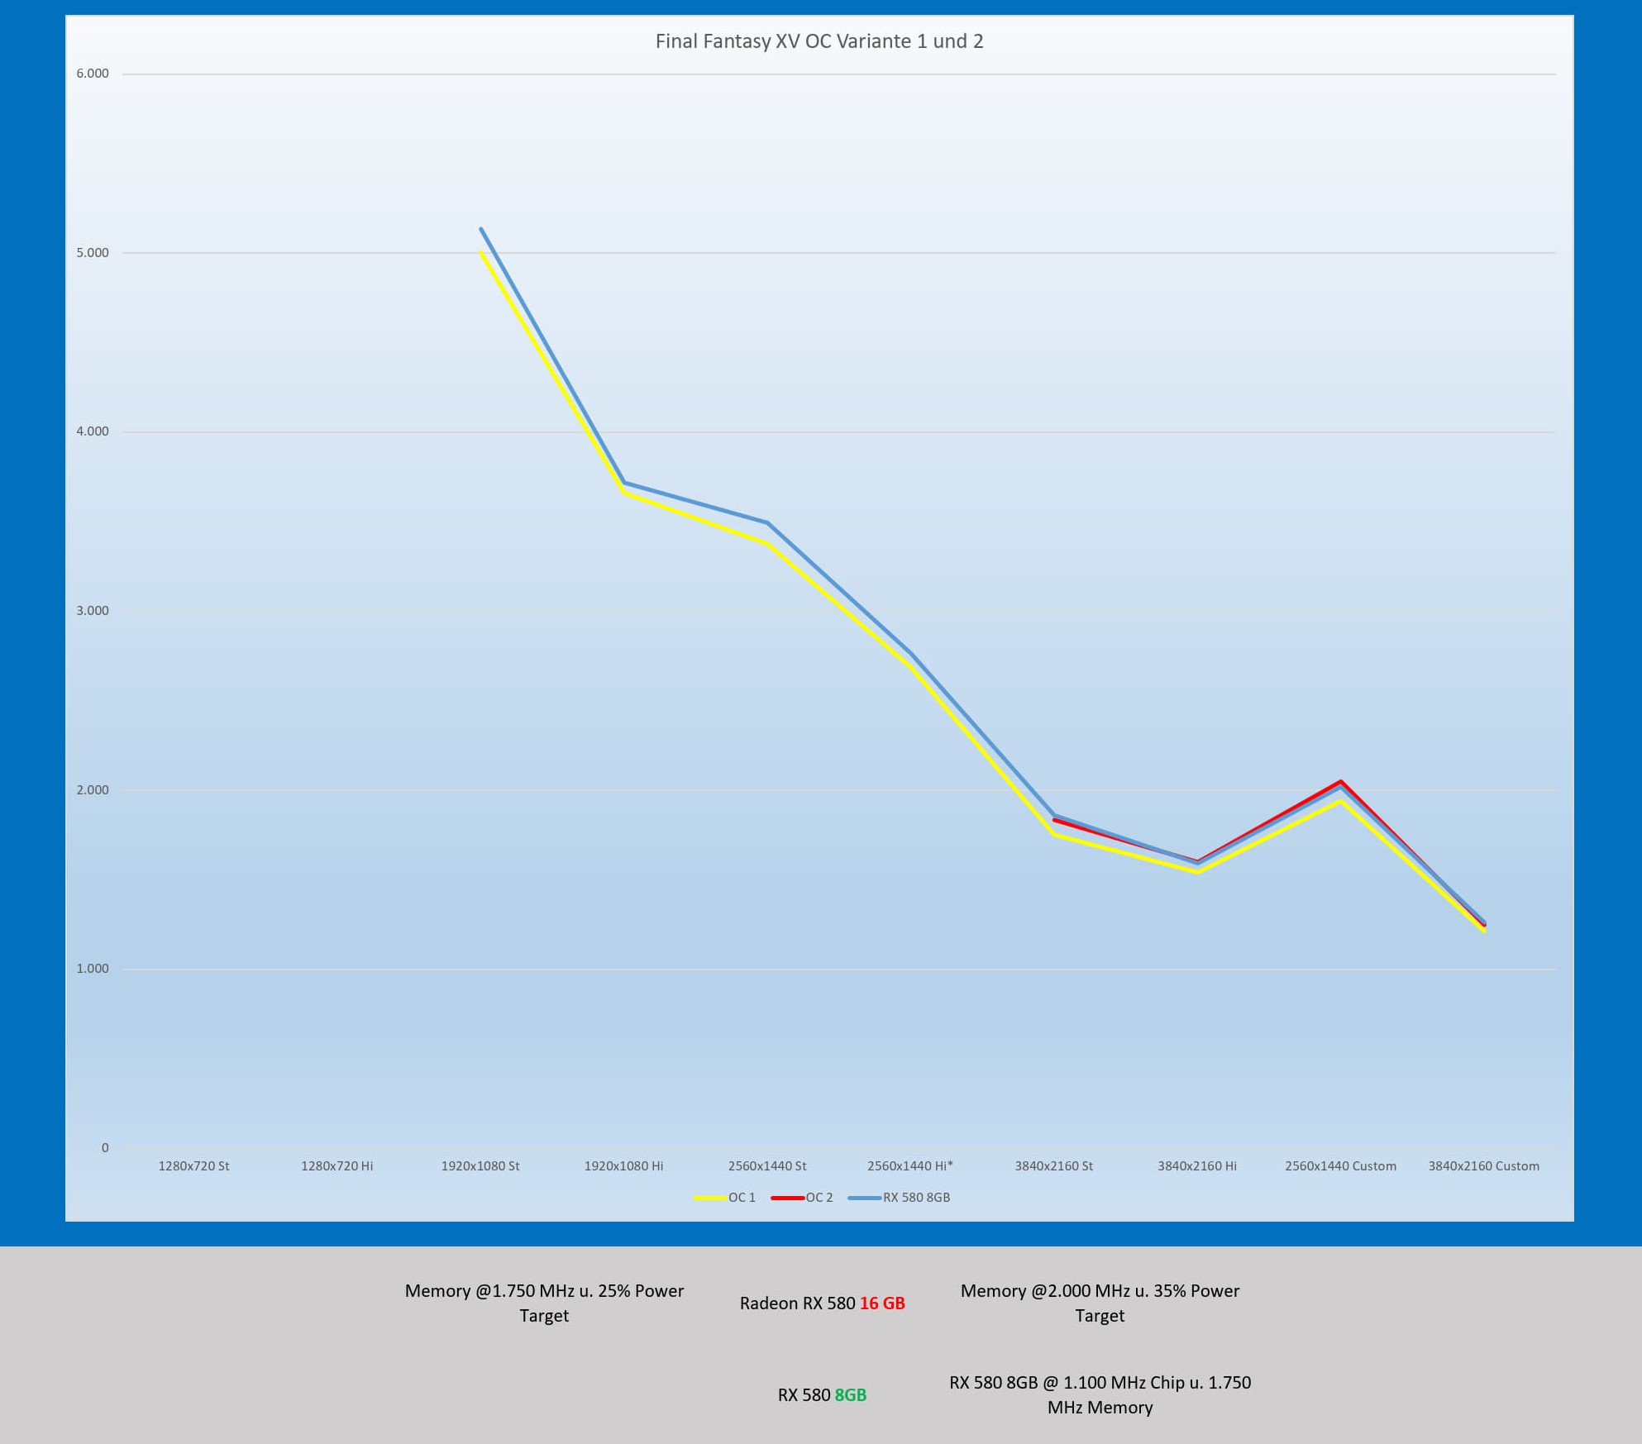Click the 3840x2160 Hi axis label
This screenshot has width=1642, height=1444.
[1196, 1166]
